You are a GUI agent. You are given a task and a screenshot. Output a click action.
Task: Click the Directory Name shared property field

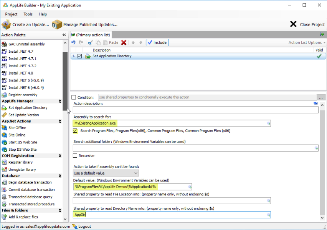(x=172, y=215)
